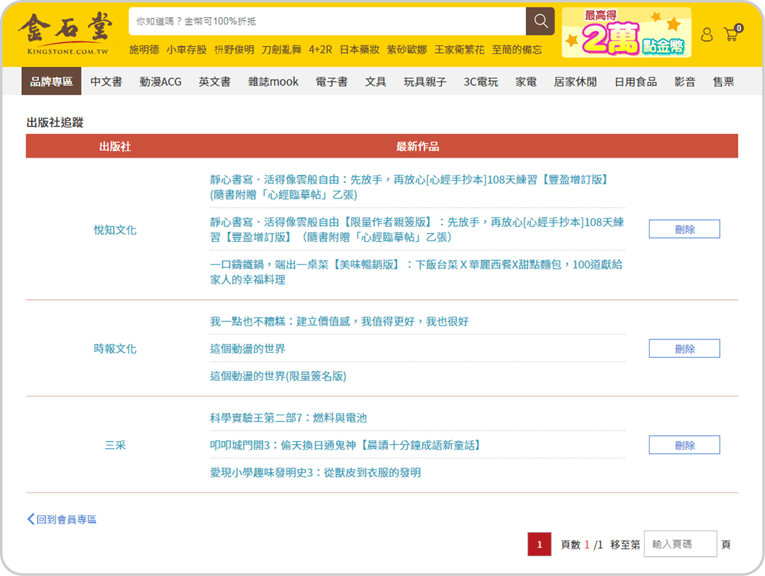Select the 電子書 tab
The width and height of the screenshot is (765, 576).
point(331,81)
